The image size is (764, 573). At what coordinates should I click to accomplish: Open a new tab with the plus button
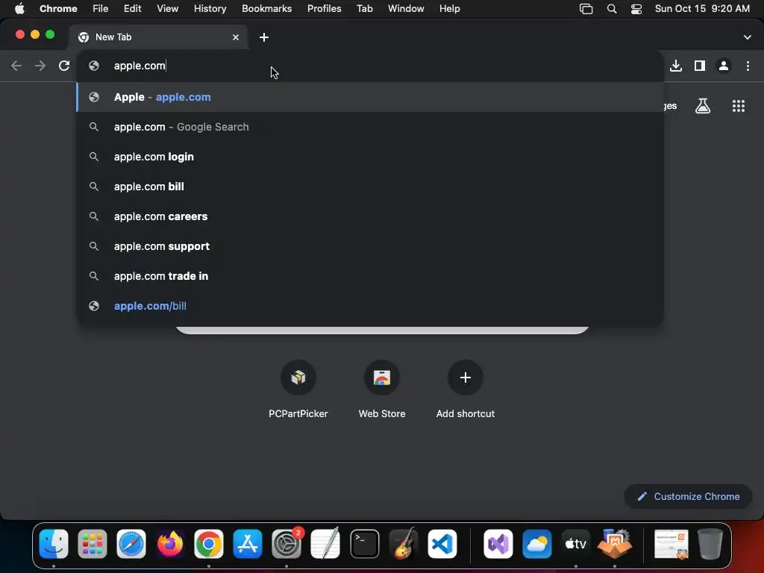tap(264, 37)
